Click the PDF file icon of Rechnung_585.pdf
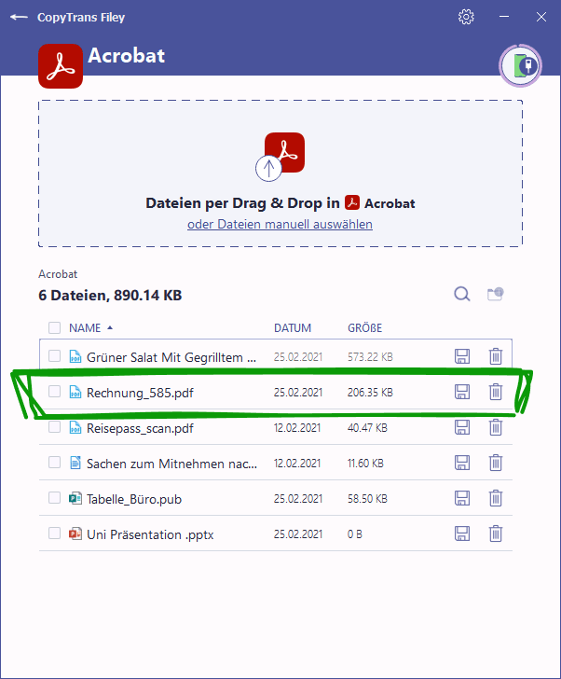 click(75, 392)
